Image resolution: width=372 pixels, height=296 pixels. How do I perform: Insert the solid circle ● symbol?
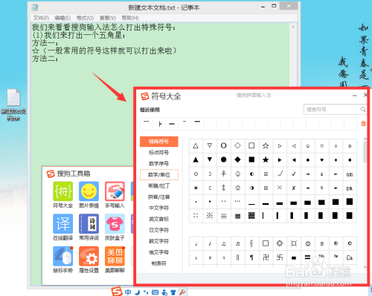[x=223, y=159]
